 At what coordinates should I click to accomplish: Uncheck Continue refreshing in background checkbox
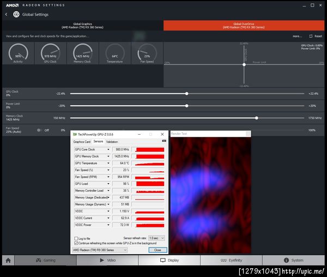76,243
